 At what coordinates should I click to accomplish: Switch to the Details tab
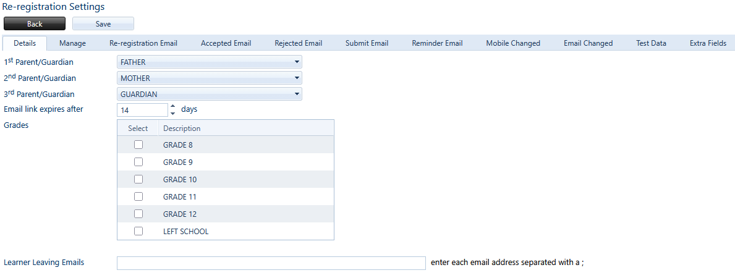25,43
